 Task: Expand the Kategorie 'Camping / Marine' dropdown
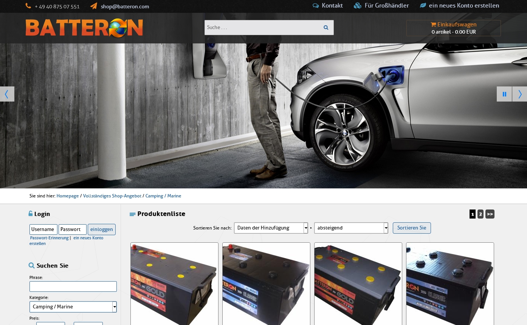coord(73,307)
